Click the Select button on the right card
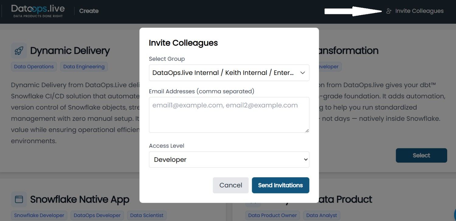Screen dimensions: 456x221 pyautogui.click(x=421, y=155)
